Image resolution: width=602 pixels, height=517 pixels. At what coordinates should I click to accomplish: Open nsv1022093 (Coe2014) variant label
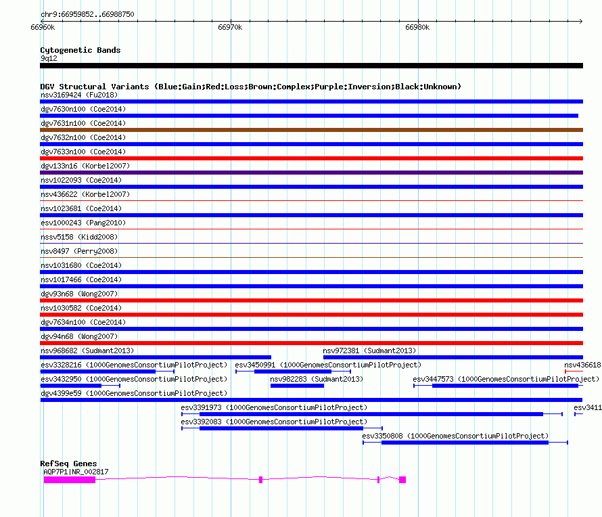click(x=81, y=180)
